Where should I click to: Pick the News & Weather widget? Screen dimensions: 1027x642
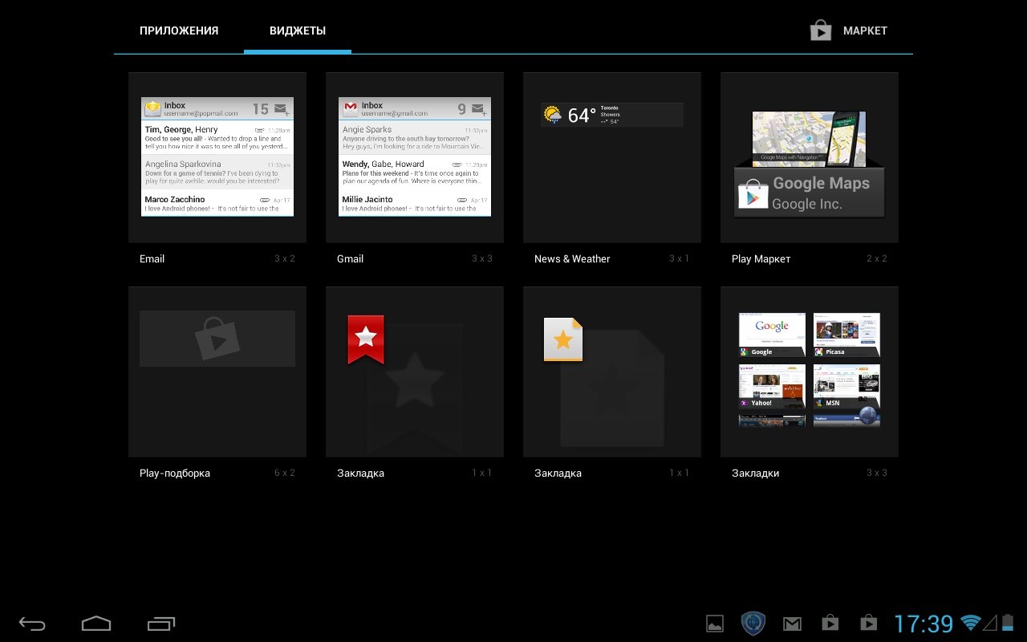point(612,157)
